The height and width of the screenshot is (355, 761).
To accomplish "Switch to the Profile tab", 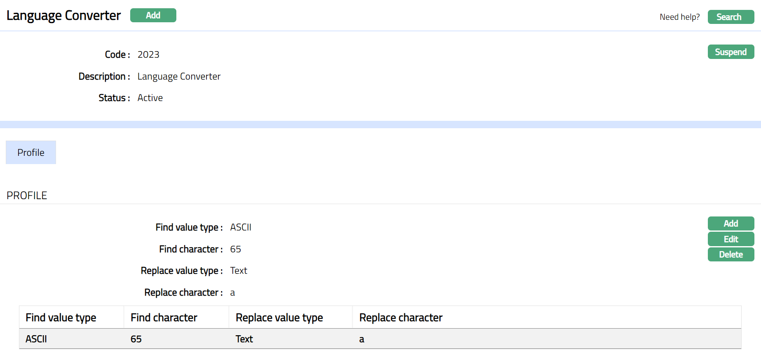I will click(x=31, y=153).
